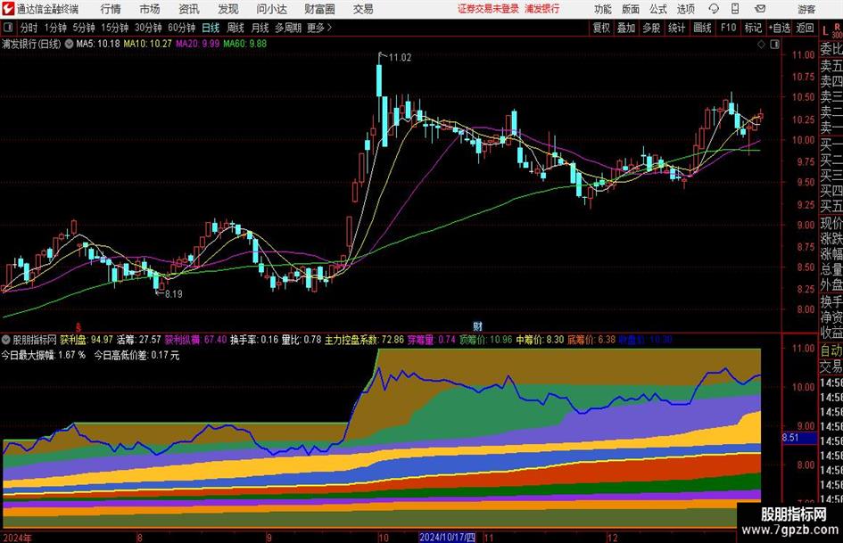Open the 资讯 menu
Viewport: 843px width, 543px height.
(x=189, y=9)
